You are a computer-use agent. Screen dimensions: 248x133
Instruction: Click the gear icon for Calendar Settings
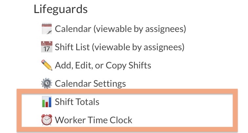(x=47, y=83)
